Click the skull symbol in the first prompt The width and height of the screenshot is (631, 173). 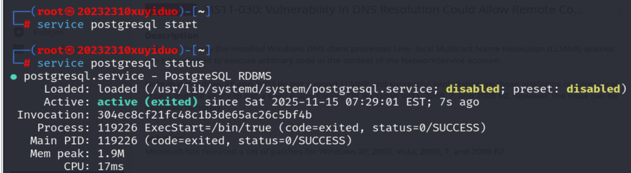click(x=70, y=12)
